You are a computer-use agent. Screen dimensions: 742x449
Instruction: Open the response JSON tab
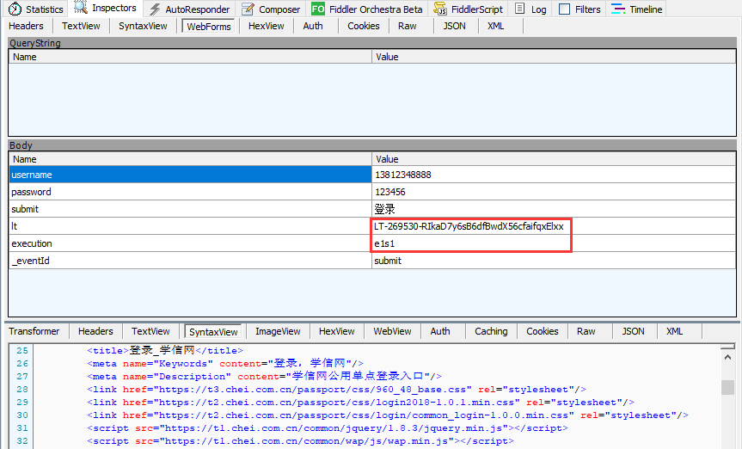(633, 331)
